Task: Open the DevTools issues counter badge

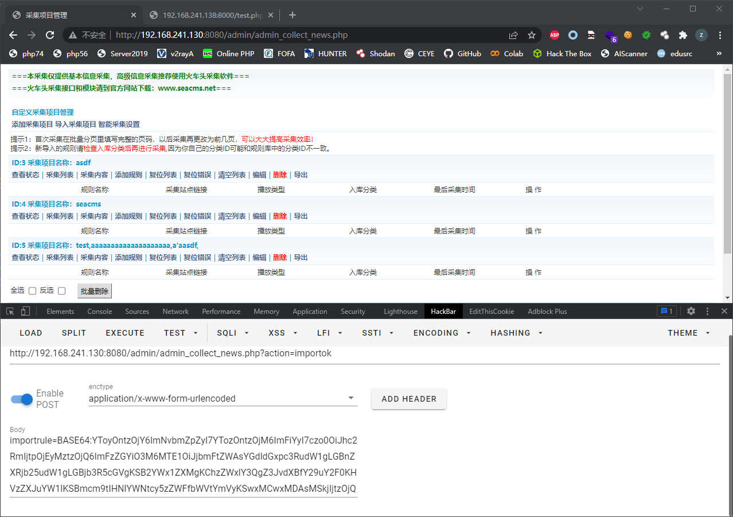Action: (x=666, y=311)
